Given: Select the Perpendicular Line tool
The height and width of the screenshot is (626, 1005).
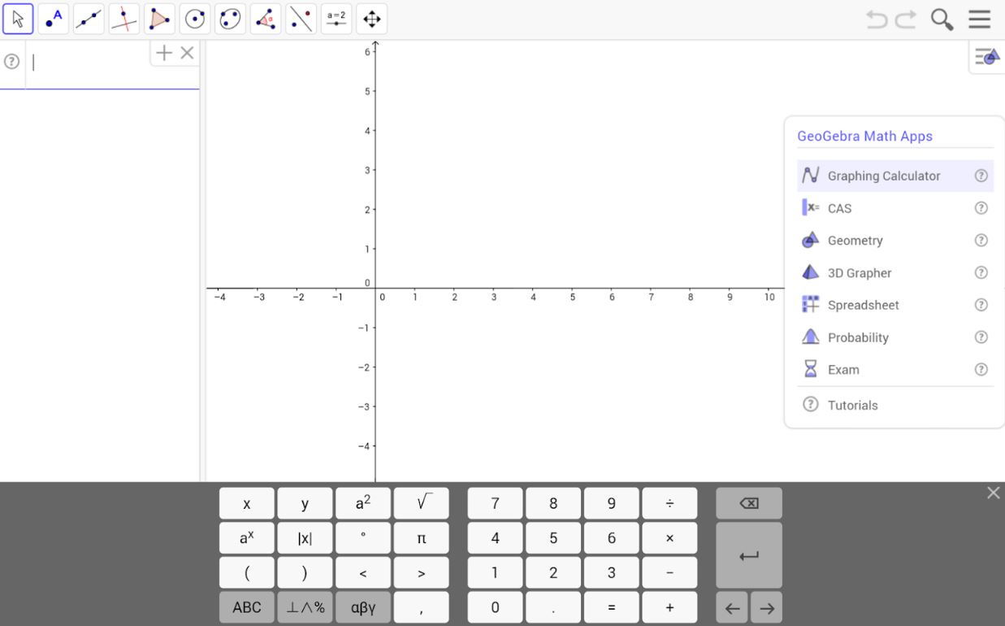Looking at the screenshot, I should coord(124,19).
